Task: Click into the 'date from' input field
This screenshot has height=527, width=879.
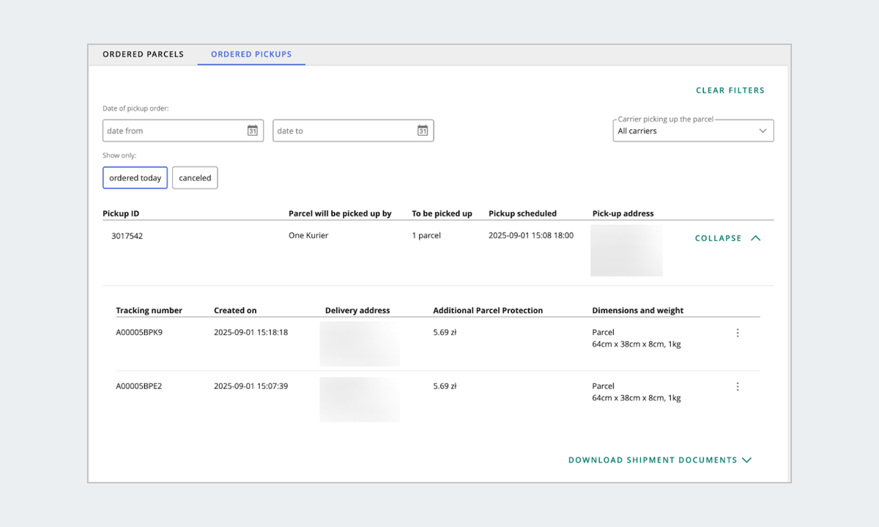Action: [x=173, y=130]
